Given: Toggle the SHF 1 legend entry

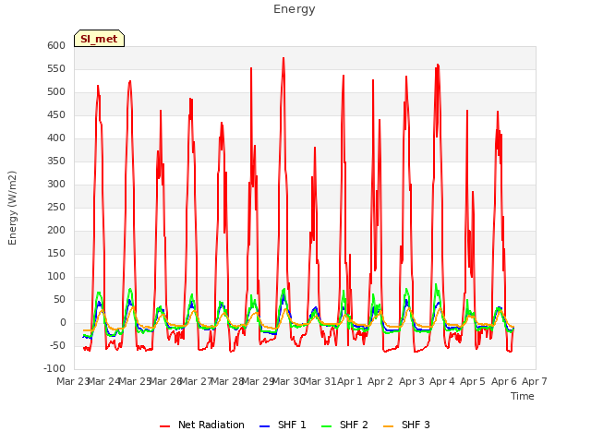Looking at the screenshot, I should tap(283, 425).
